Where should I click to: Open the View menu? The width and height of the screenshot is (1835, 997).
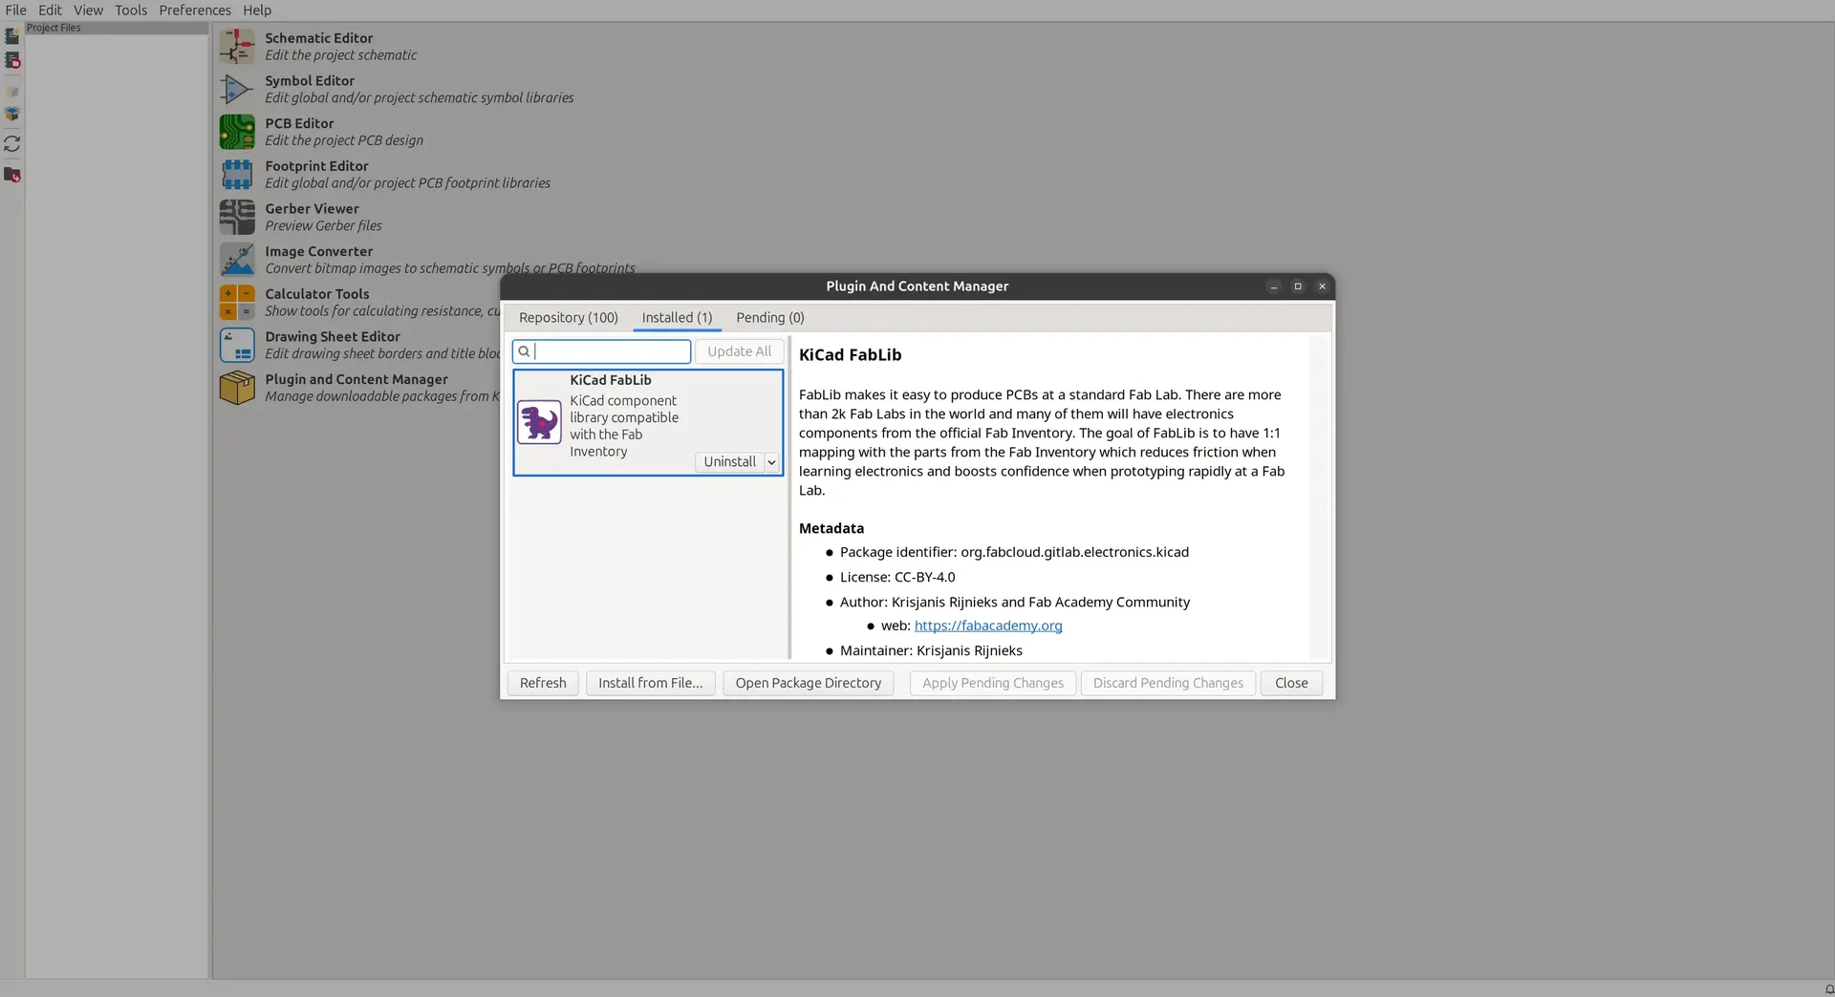coord(88,10)
